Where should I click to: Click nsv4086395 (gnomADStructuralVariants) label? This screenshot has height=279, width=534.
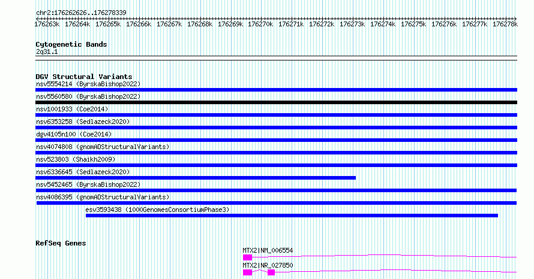[x=103, y=197]
